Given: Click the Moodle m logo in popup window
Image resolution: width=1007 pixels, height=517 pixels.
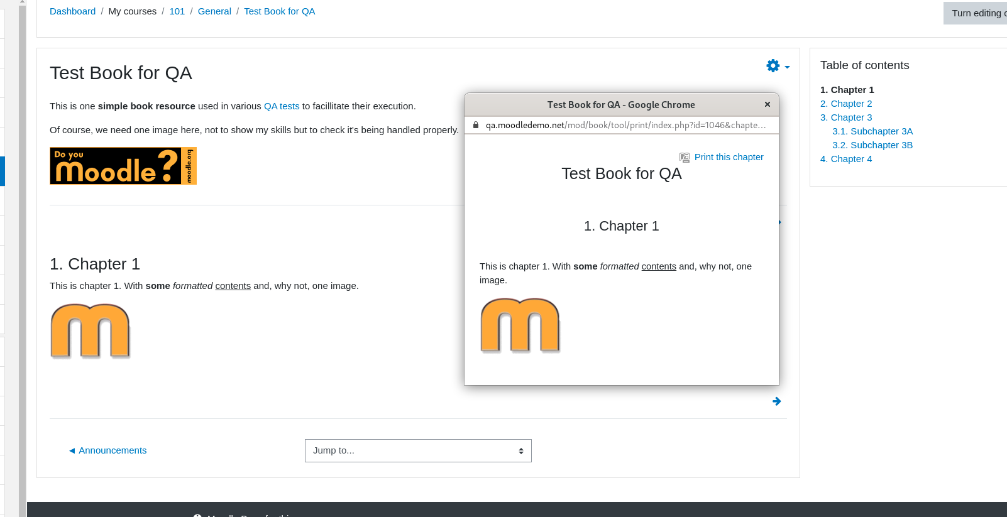Looking at the screenshot, I should [x=520, y=325].
